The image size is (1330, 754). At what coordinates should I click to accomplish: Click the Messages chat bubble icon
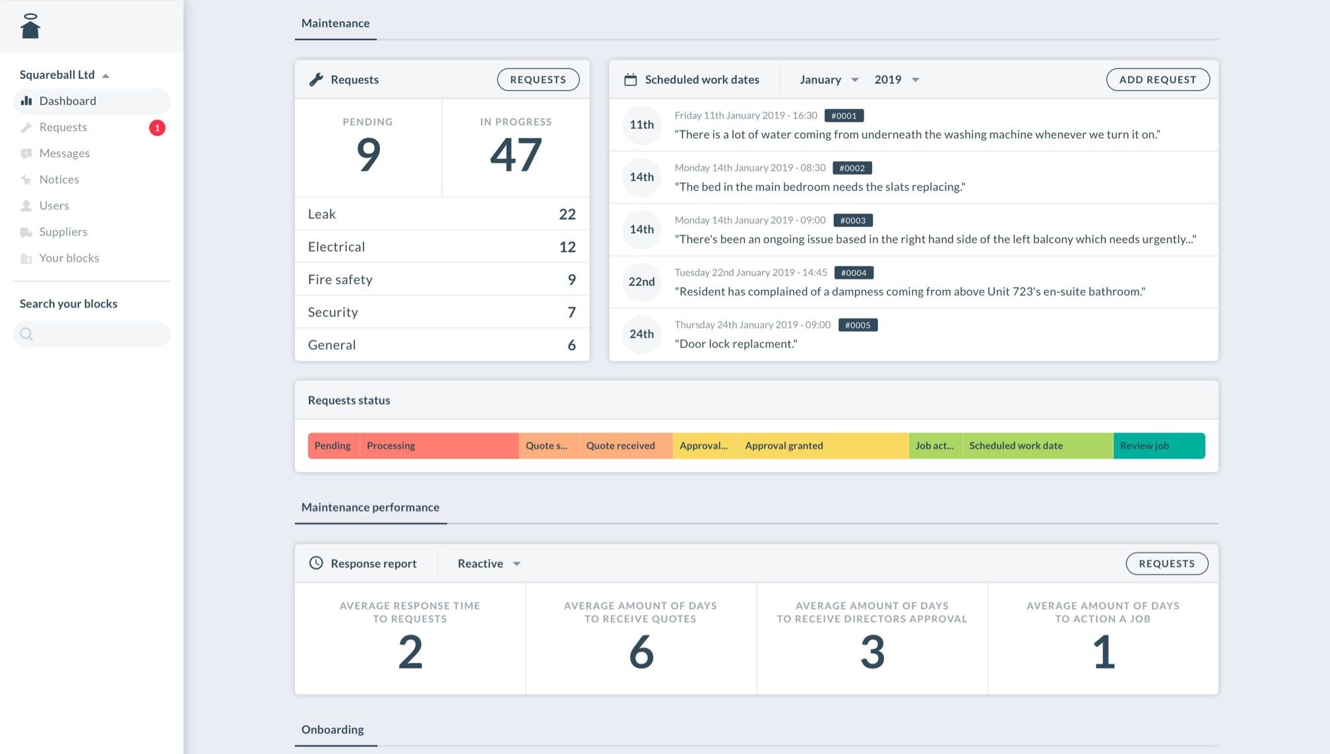[x=26, y=154]
